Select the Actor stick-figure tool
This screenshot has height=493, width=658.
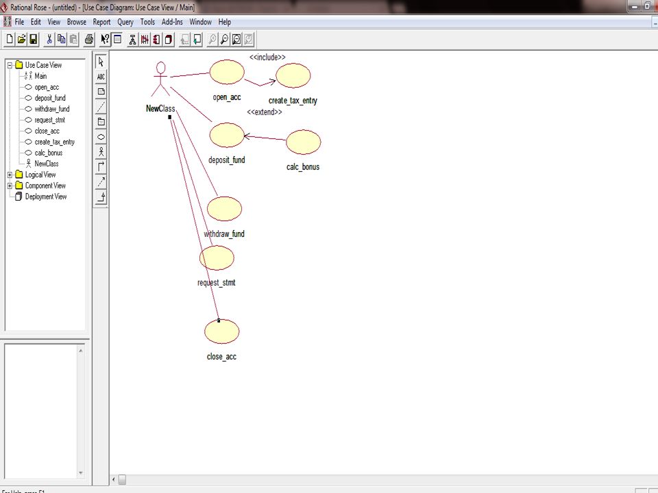(101, 152)
